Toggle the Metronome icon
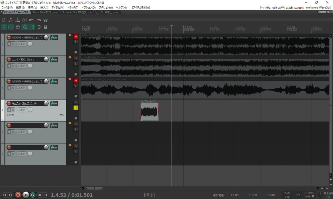 [46, 20]
